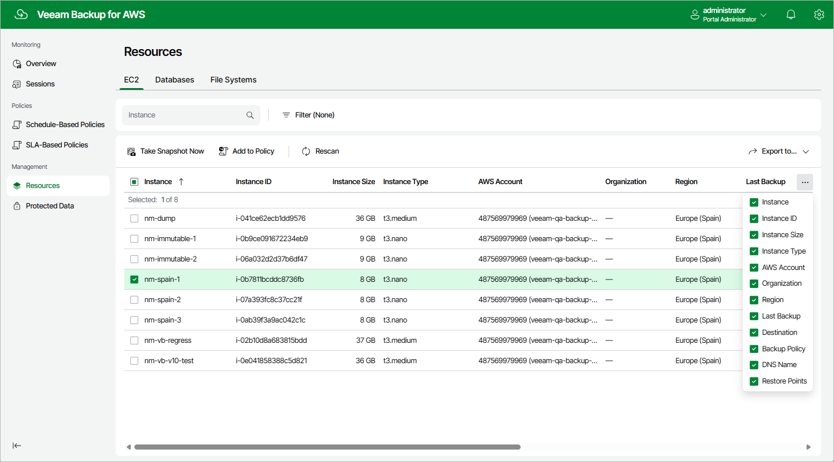Click the Resources layers icon

(x=17, y=186)
